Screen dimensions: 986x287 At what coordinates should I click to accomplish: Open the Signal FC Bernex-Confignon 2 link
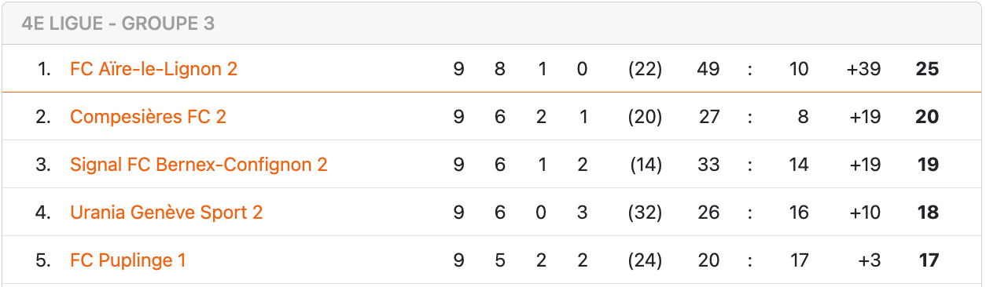click(199, 165)
